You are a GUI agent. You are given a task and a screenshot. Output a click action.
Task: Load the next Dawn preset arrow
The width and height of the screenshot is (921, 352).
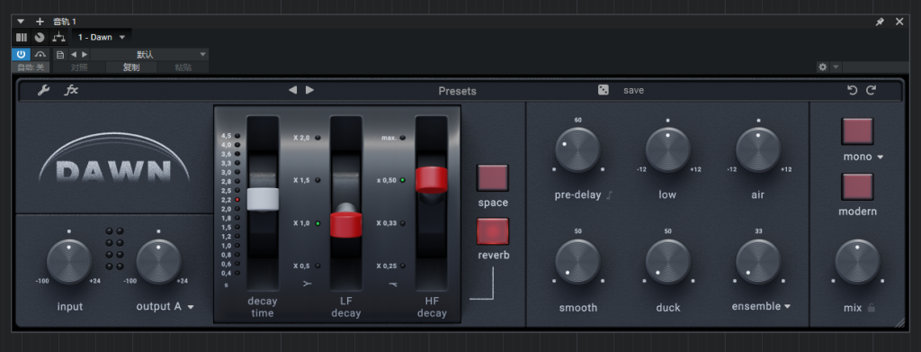point(310,90)
